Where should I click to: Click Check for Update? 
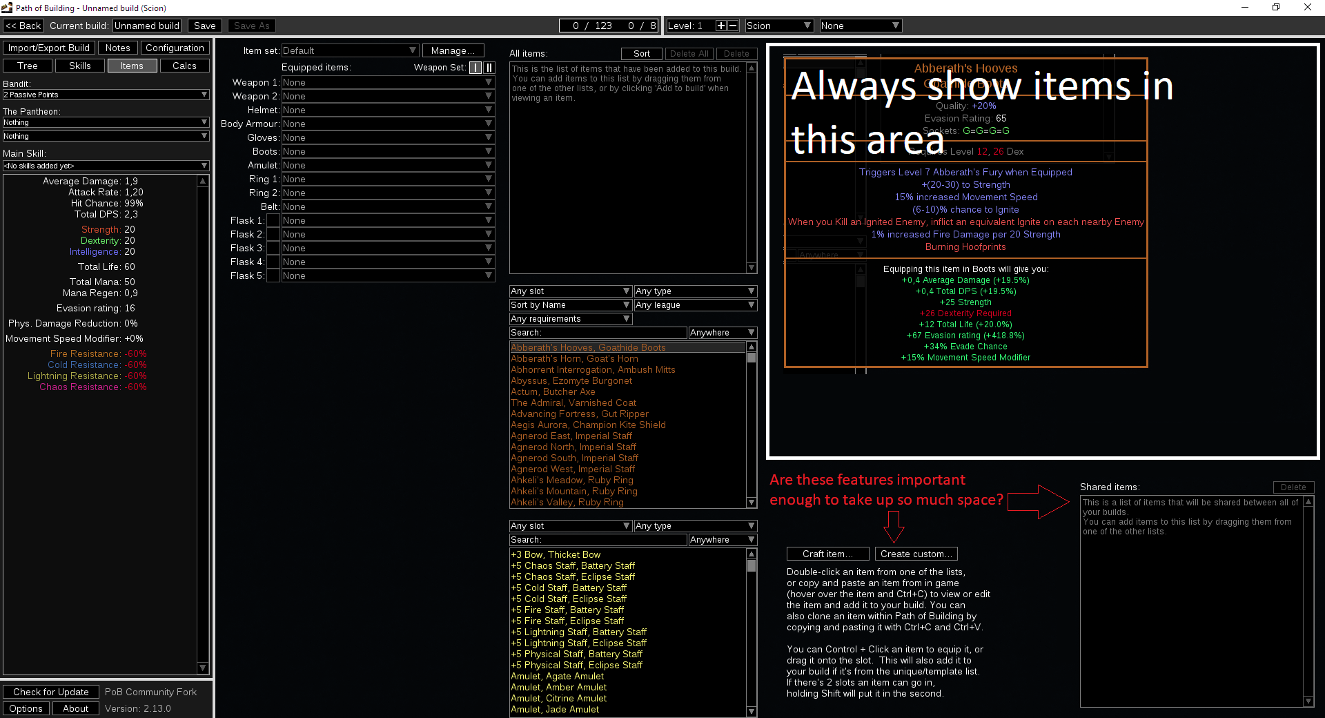51,692
